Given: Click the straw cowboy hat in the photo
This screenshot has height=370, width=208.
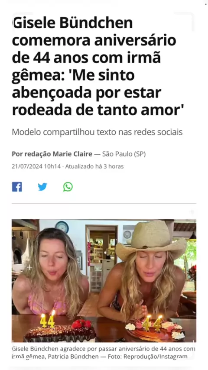Looking at the screenshot, I should (151, 240).
